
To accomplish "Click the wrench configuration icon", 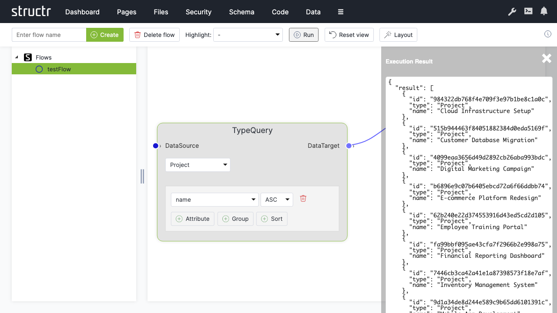I will click(x=512, y=12).
